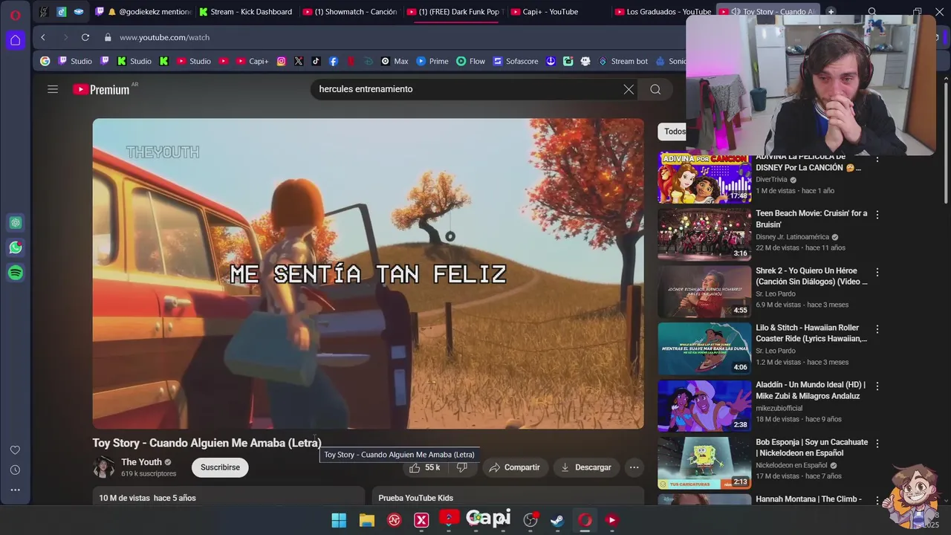Click the search magnifier button
The image size is (951, 535).
point(655,89)
